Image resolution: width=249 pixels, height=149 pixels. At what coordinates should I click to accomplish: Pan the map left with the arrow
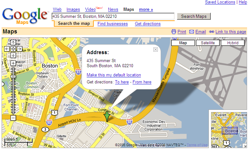[7, 49]
